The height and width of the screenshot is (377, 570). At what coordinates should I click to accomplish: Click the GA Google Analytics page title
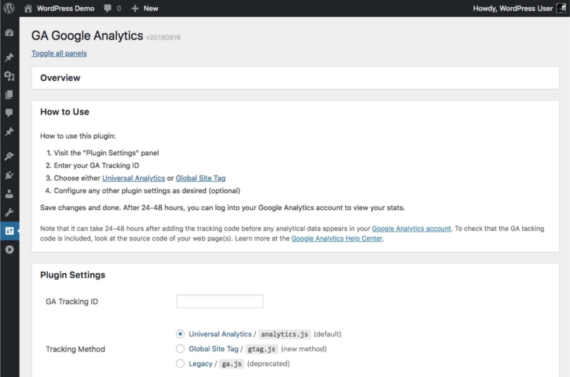(87, 36)
